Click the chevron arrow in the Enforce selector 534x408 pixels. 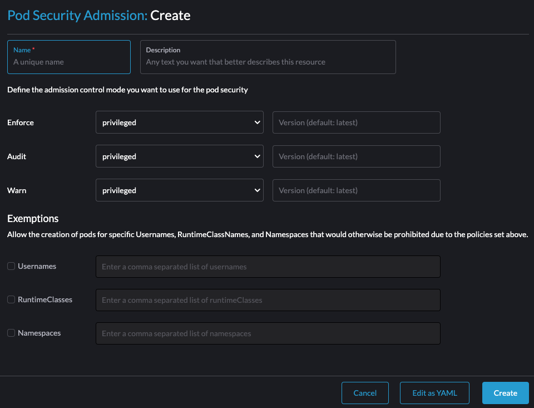point(257,122)
